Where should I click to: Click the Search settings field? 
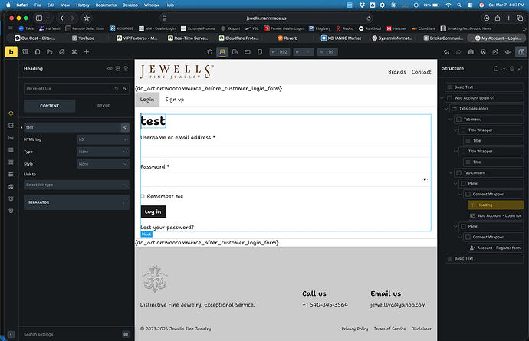[71, 334]
